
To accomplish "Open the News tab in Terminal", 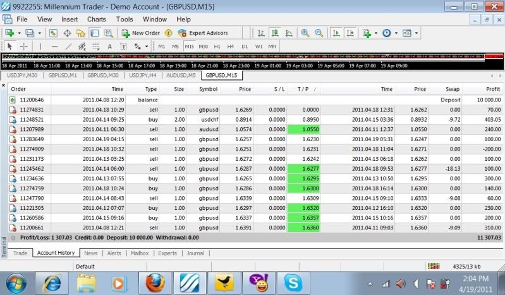I will point(91,253).
